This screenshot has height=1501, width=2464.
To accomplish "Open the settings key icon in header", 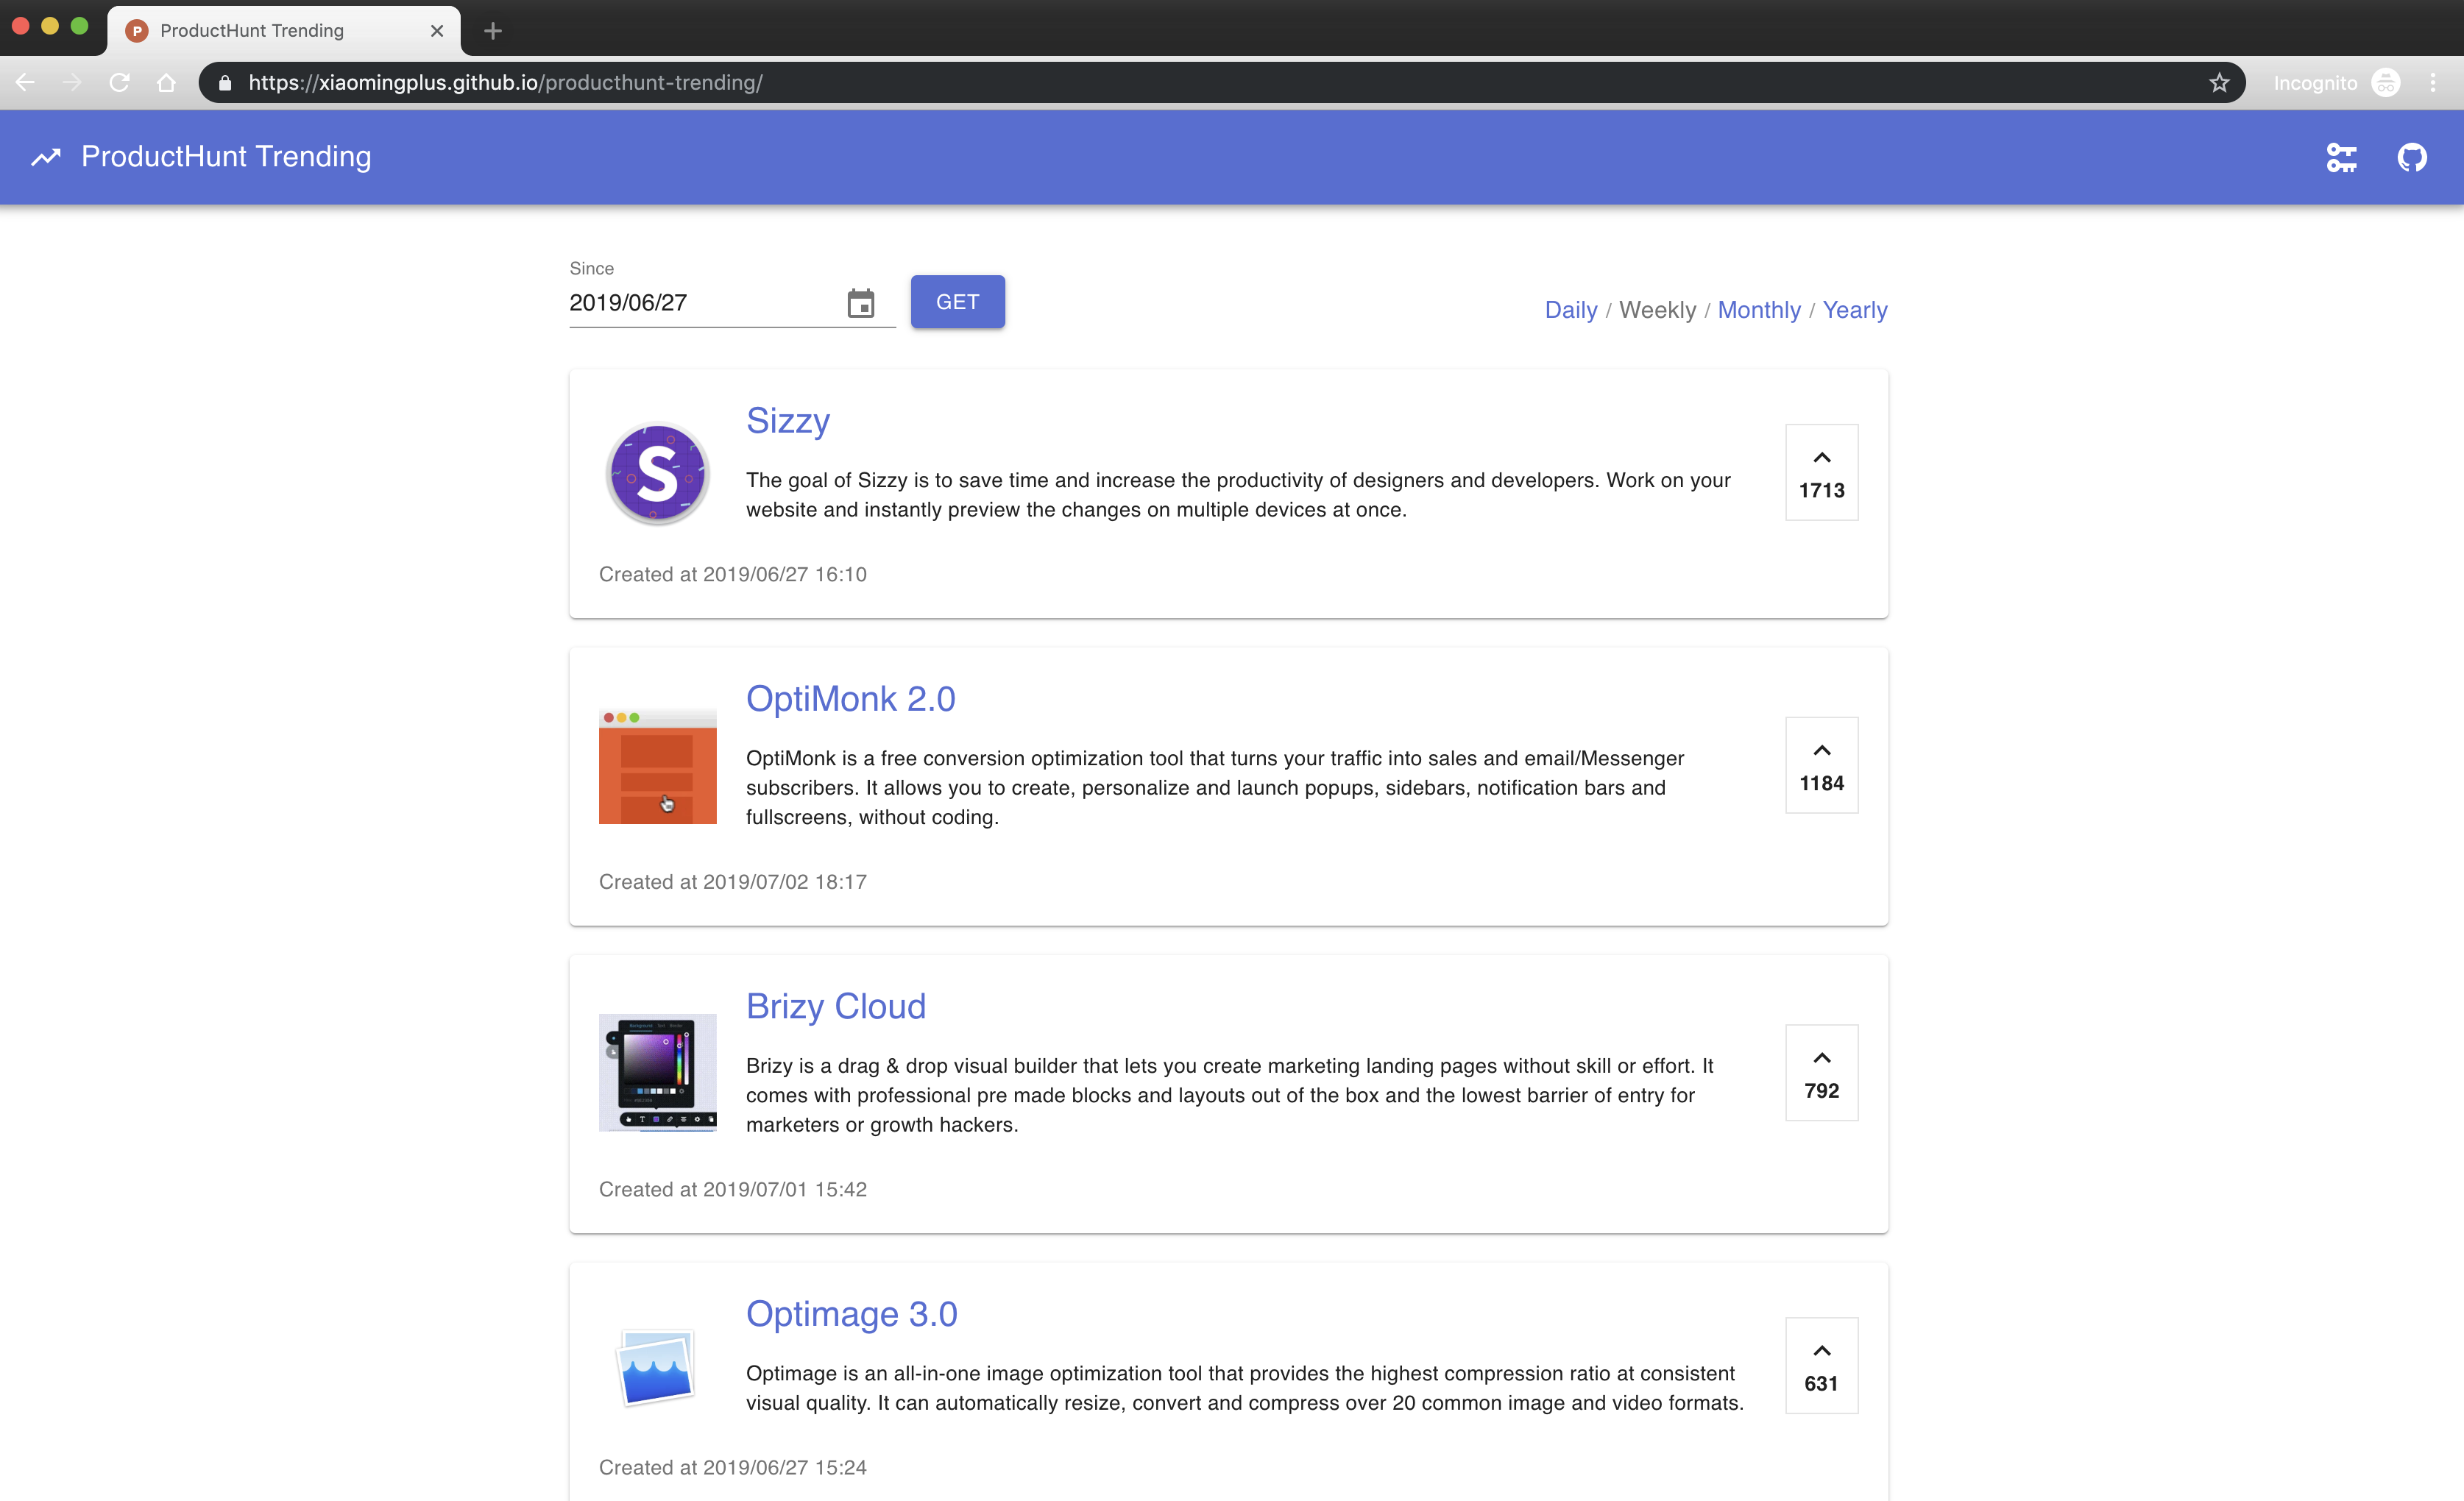I will click(2341, 157).
